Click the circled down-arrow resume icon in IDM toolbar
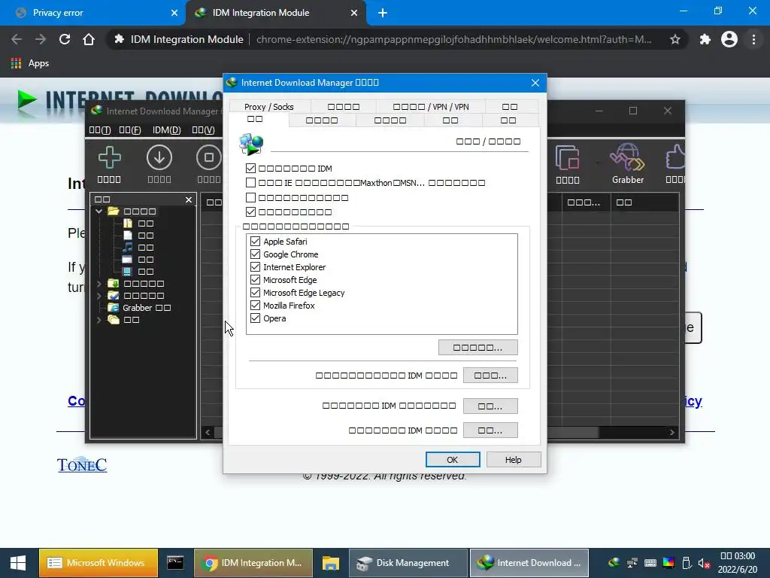Viewport: 770px width, 578px height. click(159, 158)
